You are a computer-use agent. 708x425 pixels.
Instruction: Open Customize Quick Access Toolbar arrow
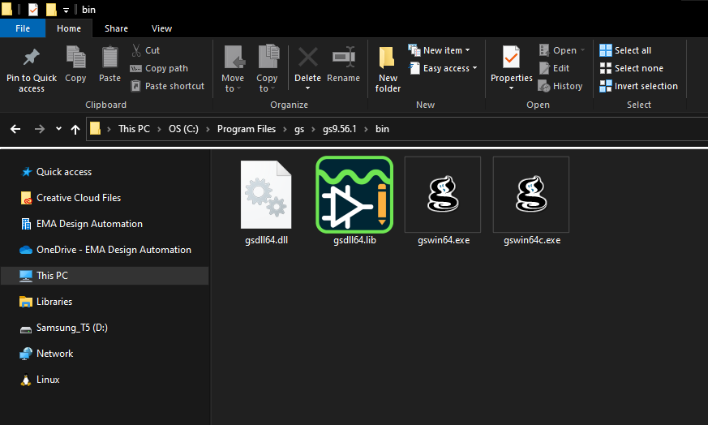[66, 10]
